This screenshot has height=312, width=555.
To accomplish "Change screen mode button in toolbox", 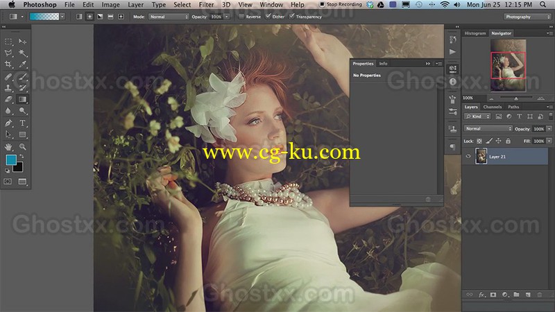I will [x=22, y=182].
